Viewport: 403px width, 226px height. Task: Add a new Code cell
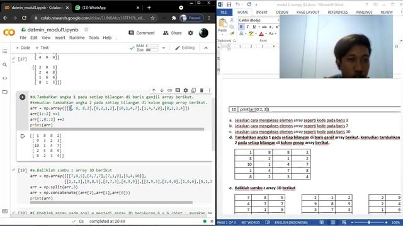click(x=23, y=48)
